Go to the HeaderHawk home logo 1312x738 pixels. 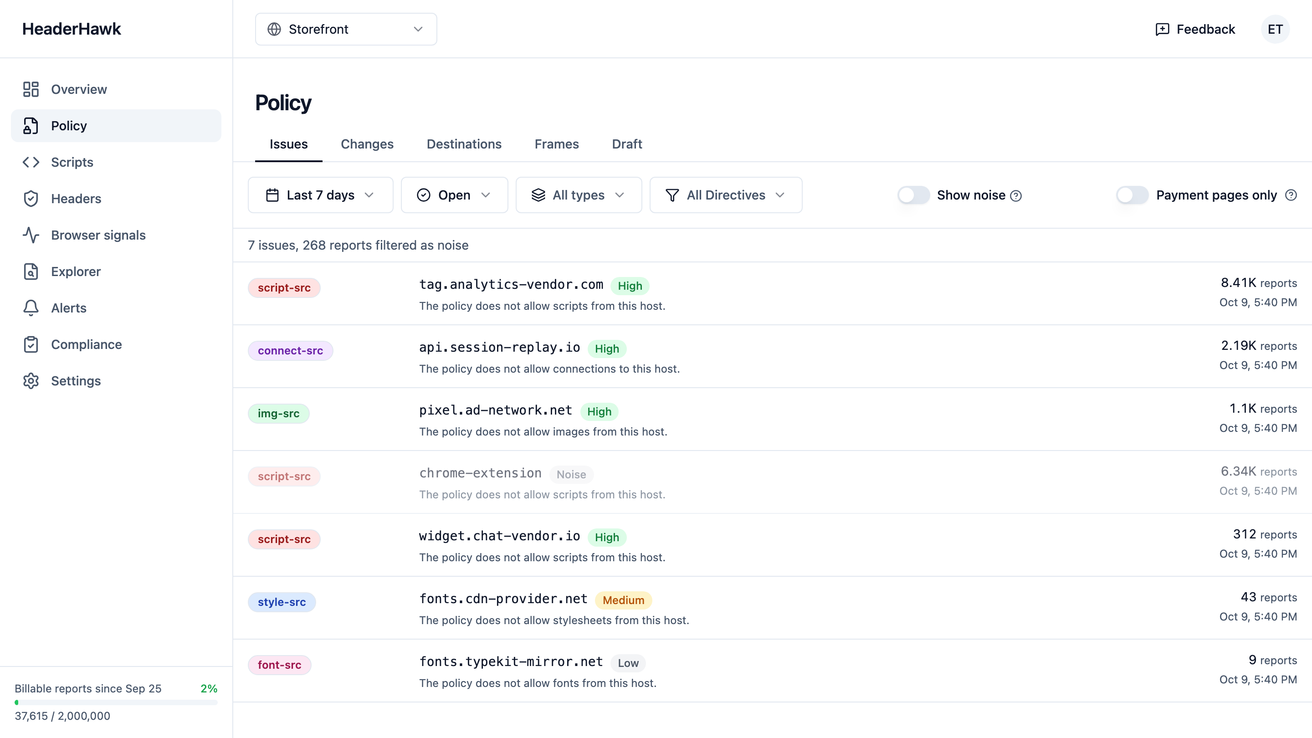[72, 29]
